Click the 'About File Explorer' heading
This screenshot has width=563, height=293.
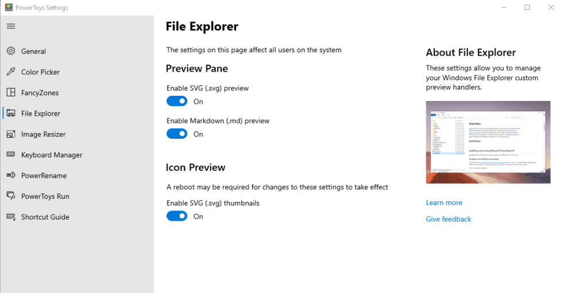(x=471, y=53)
